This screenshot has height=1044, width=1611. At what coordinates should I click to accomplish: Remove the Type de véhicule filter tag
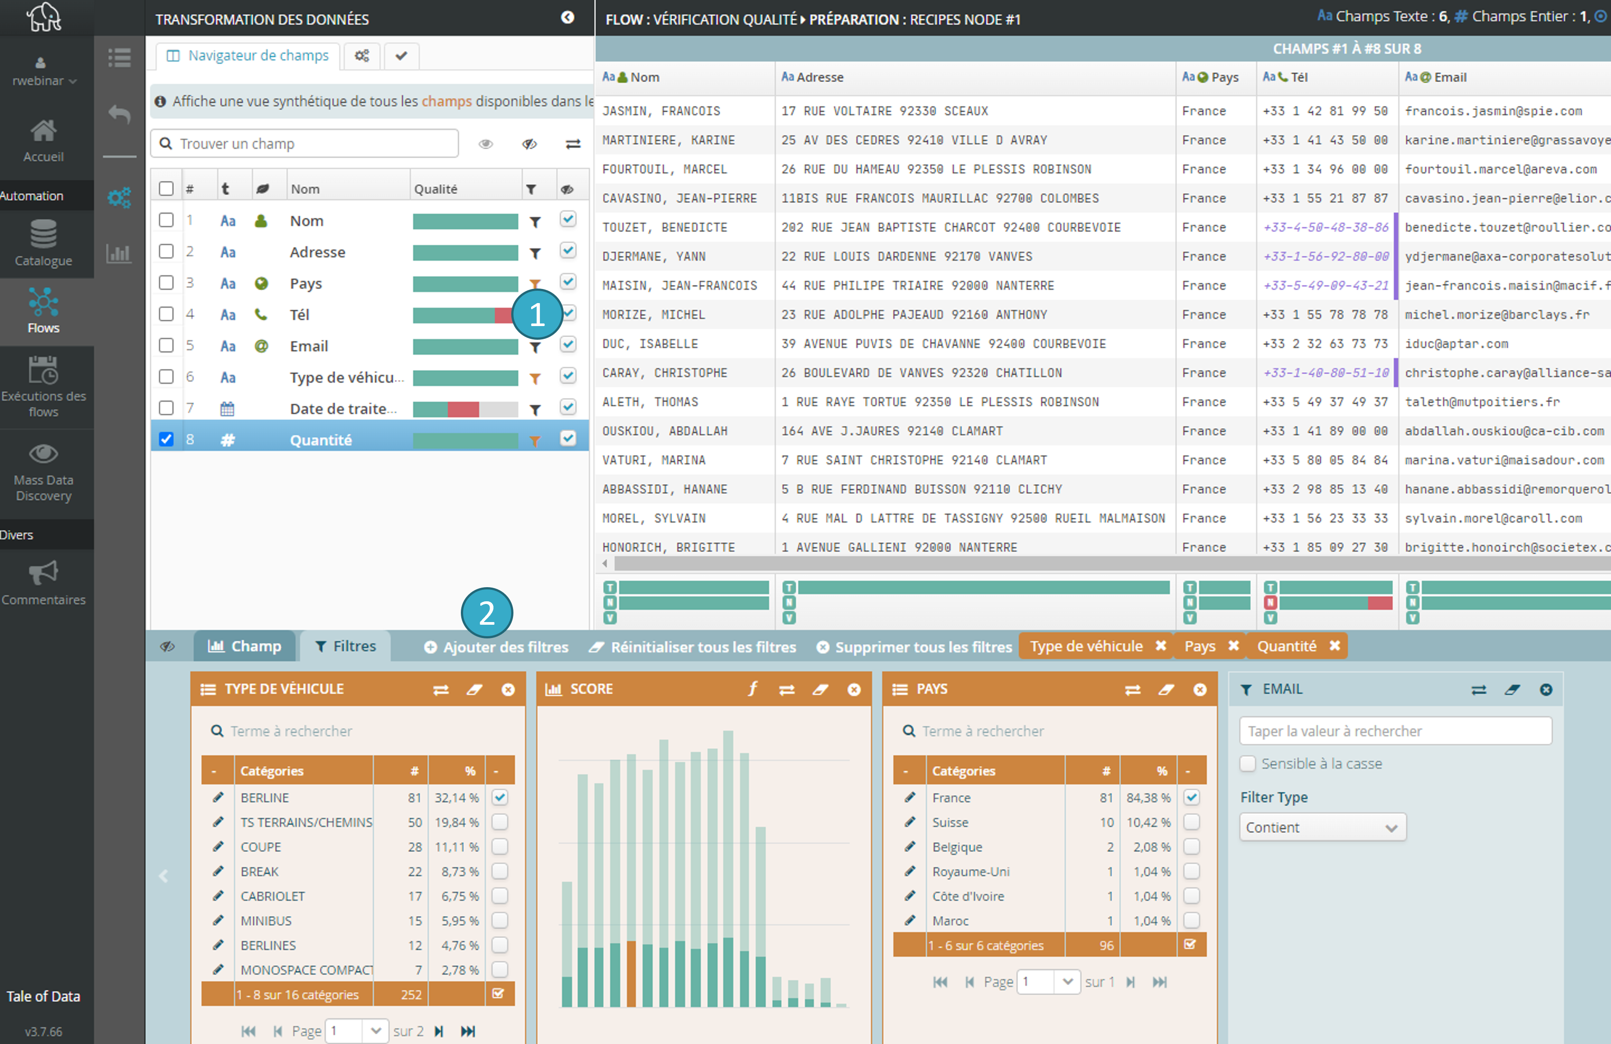tap(1161, 645)
